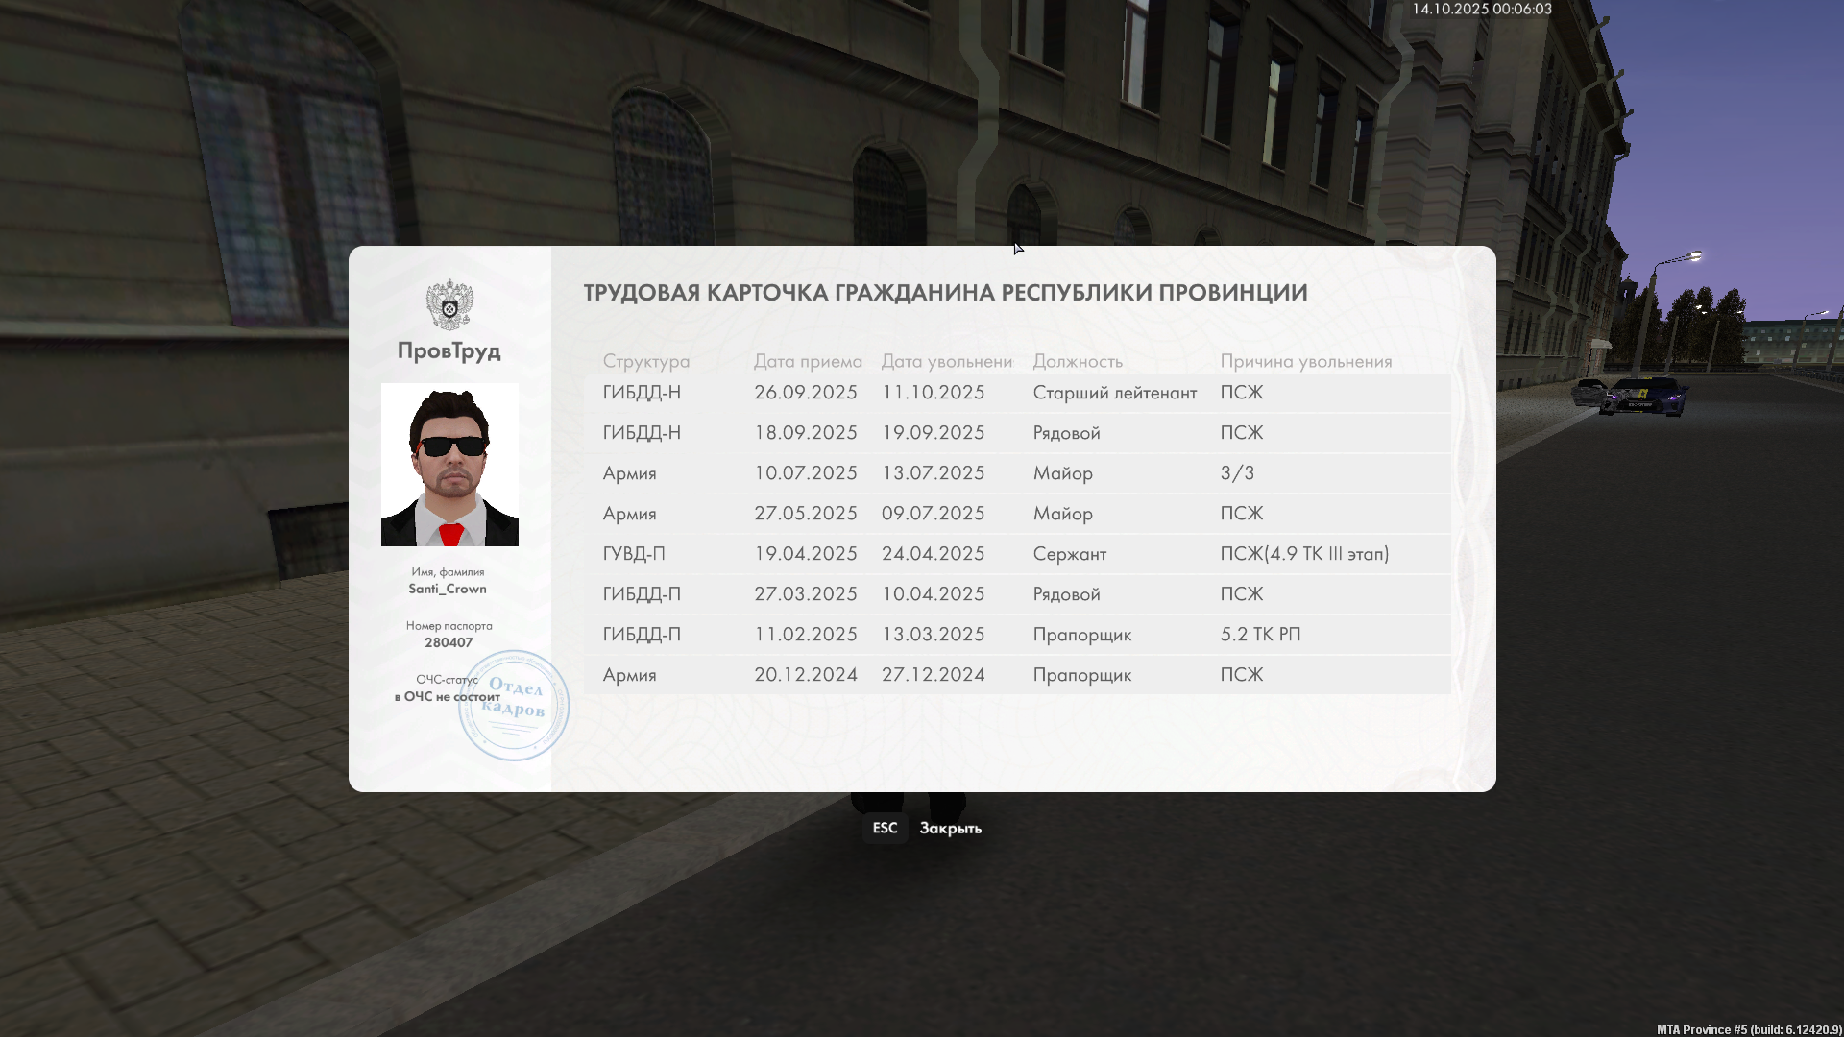
Task: Click the ProvTrud coat of arms emblem
Action: [x=449, y=304]
